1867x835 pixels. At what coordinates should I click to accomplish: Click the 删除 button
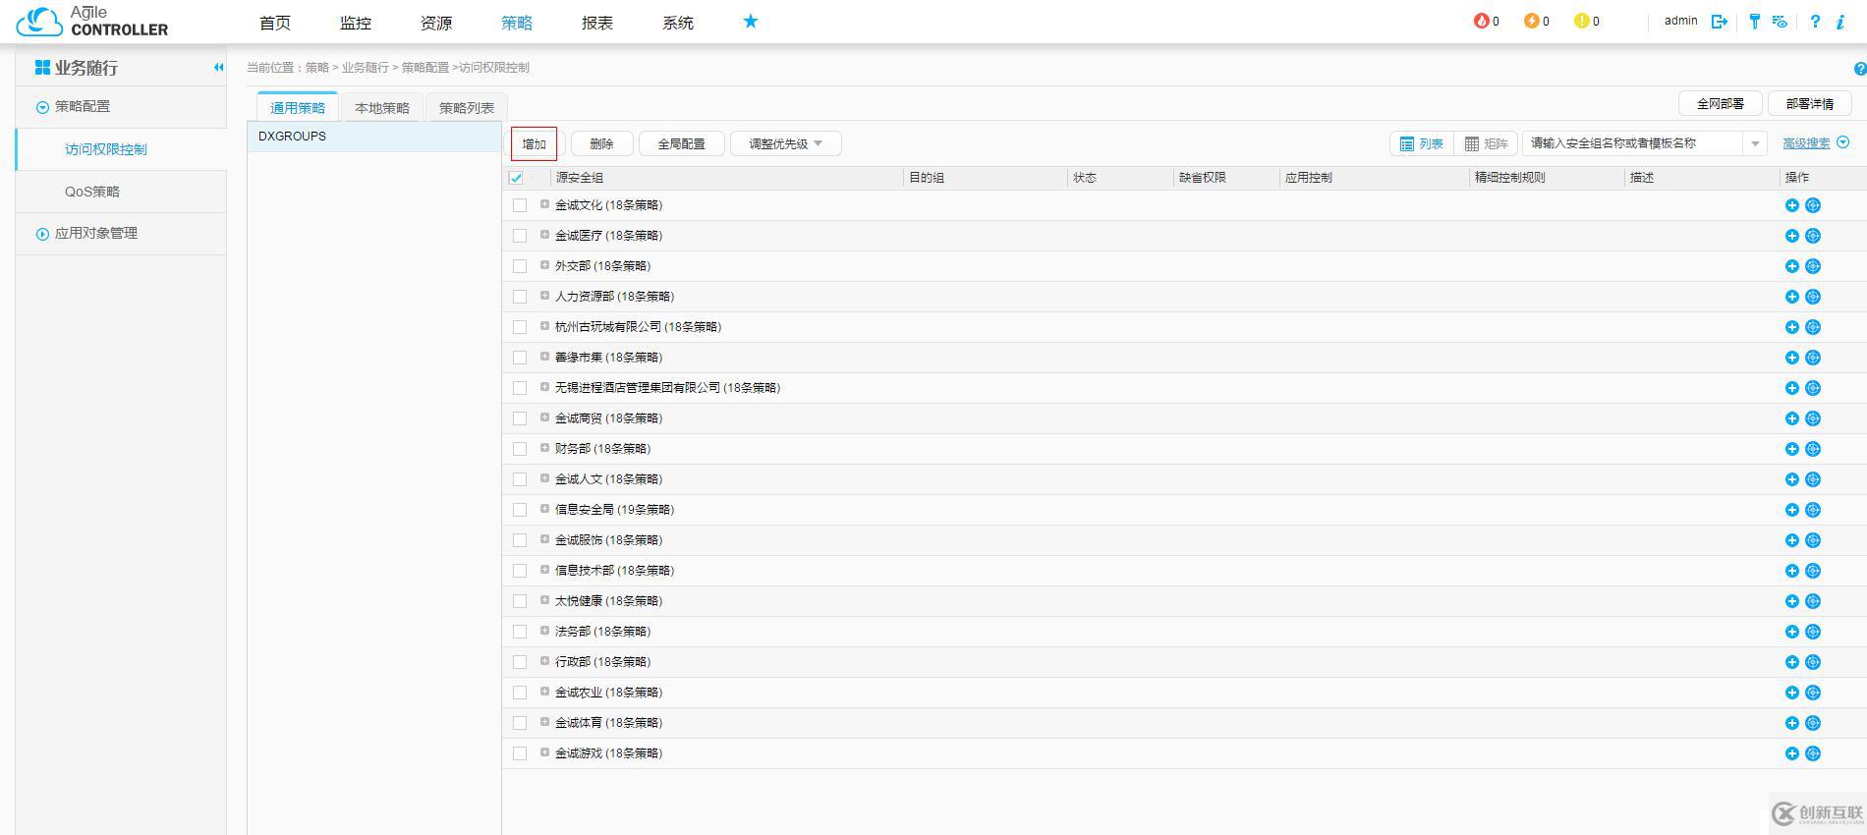pyautogui.click(x=601, y=143)
